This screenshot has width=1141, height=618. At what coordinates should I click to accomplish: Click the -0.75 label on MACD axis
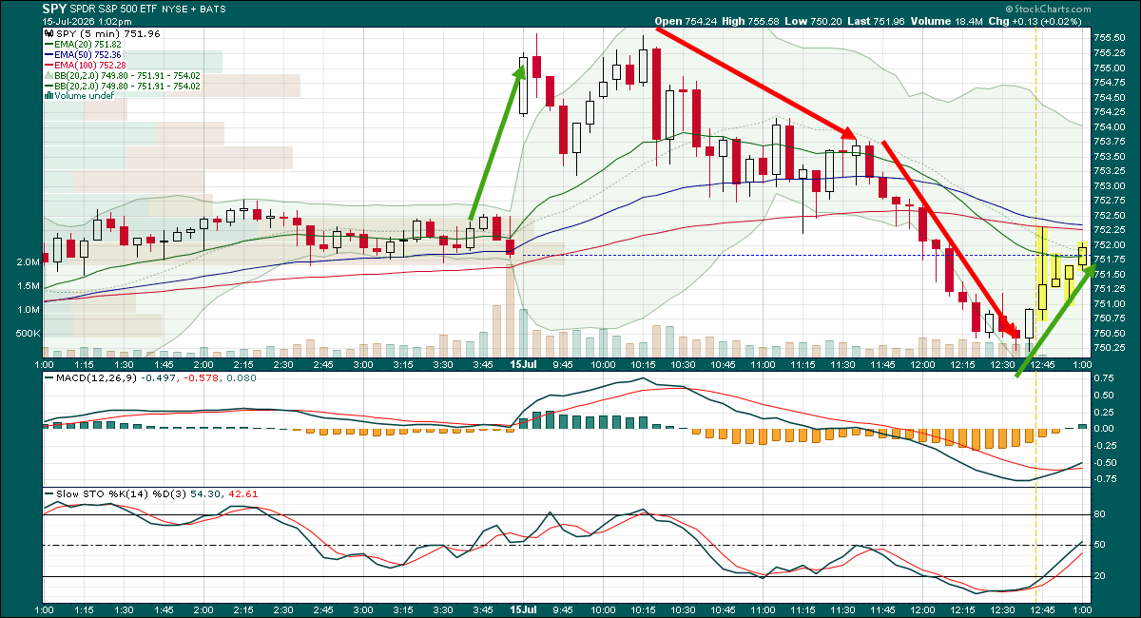point(1103,478)
